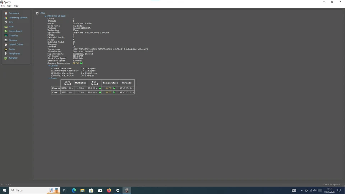Open the Audio sidebar icon
This screenshot has width=345, height=194.
6,49
